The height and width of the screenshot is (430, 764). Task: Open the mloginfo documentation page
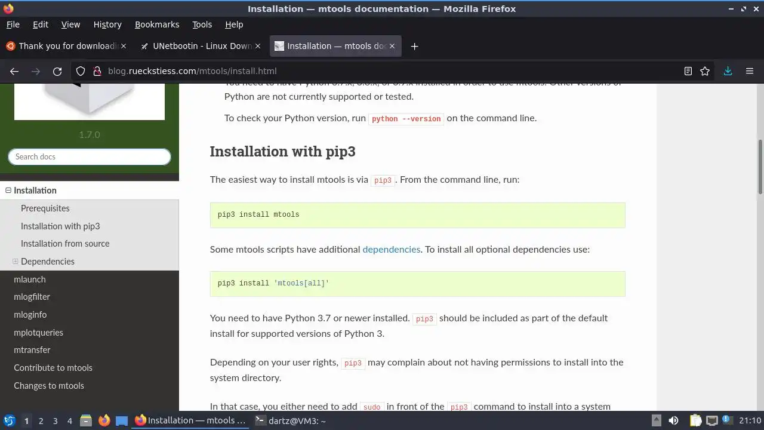[x=30, y=315]
